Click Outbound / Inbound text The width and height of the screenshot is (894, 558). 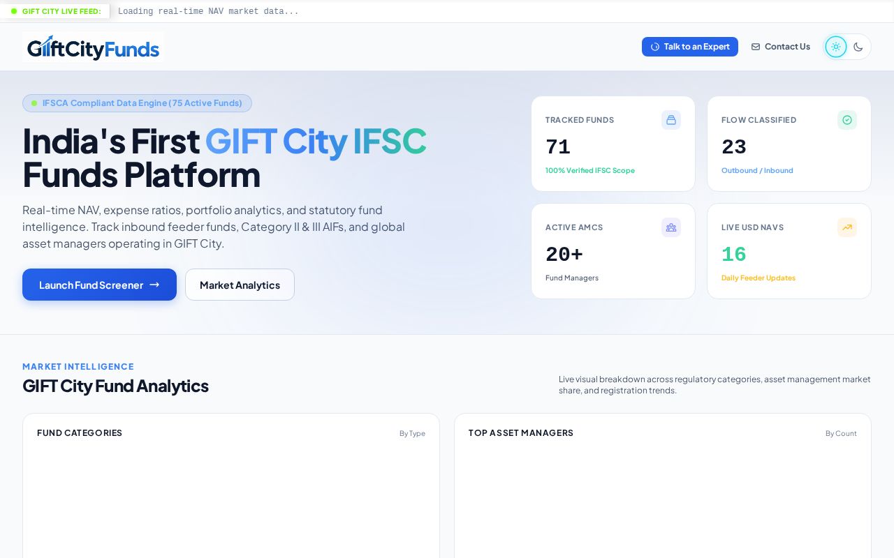point(757,170)
